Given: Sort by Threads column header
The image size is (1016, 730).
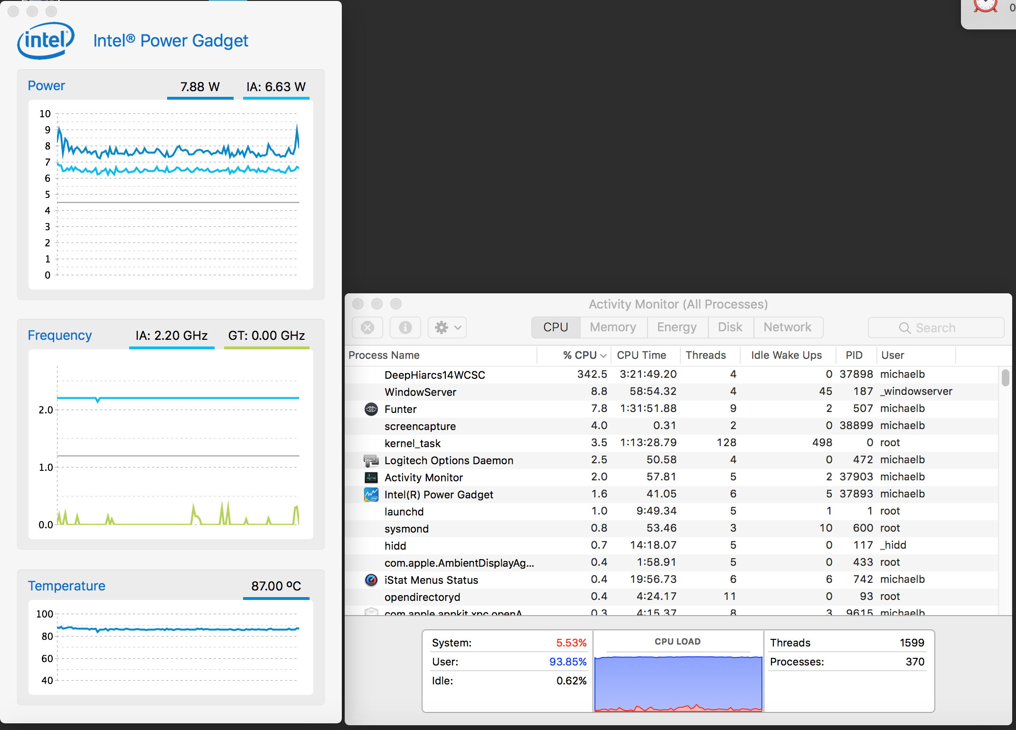Looking at the screenshot, I should tap(710, 355).
